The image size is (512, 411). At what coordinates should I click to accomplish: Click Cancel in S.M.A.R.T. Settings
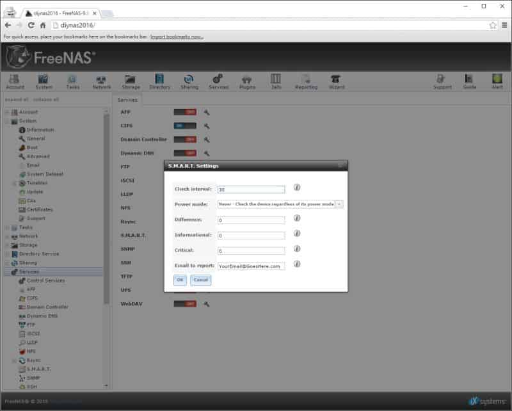[x=200, y=280]
